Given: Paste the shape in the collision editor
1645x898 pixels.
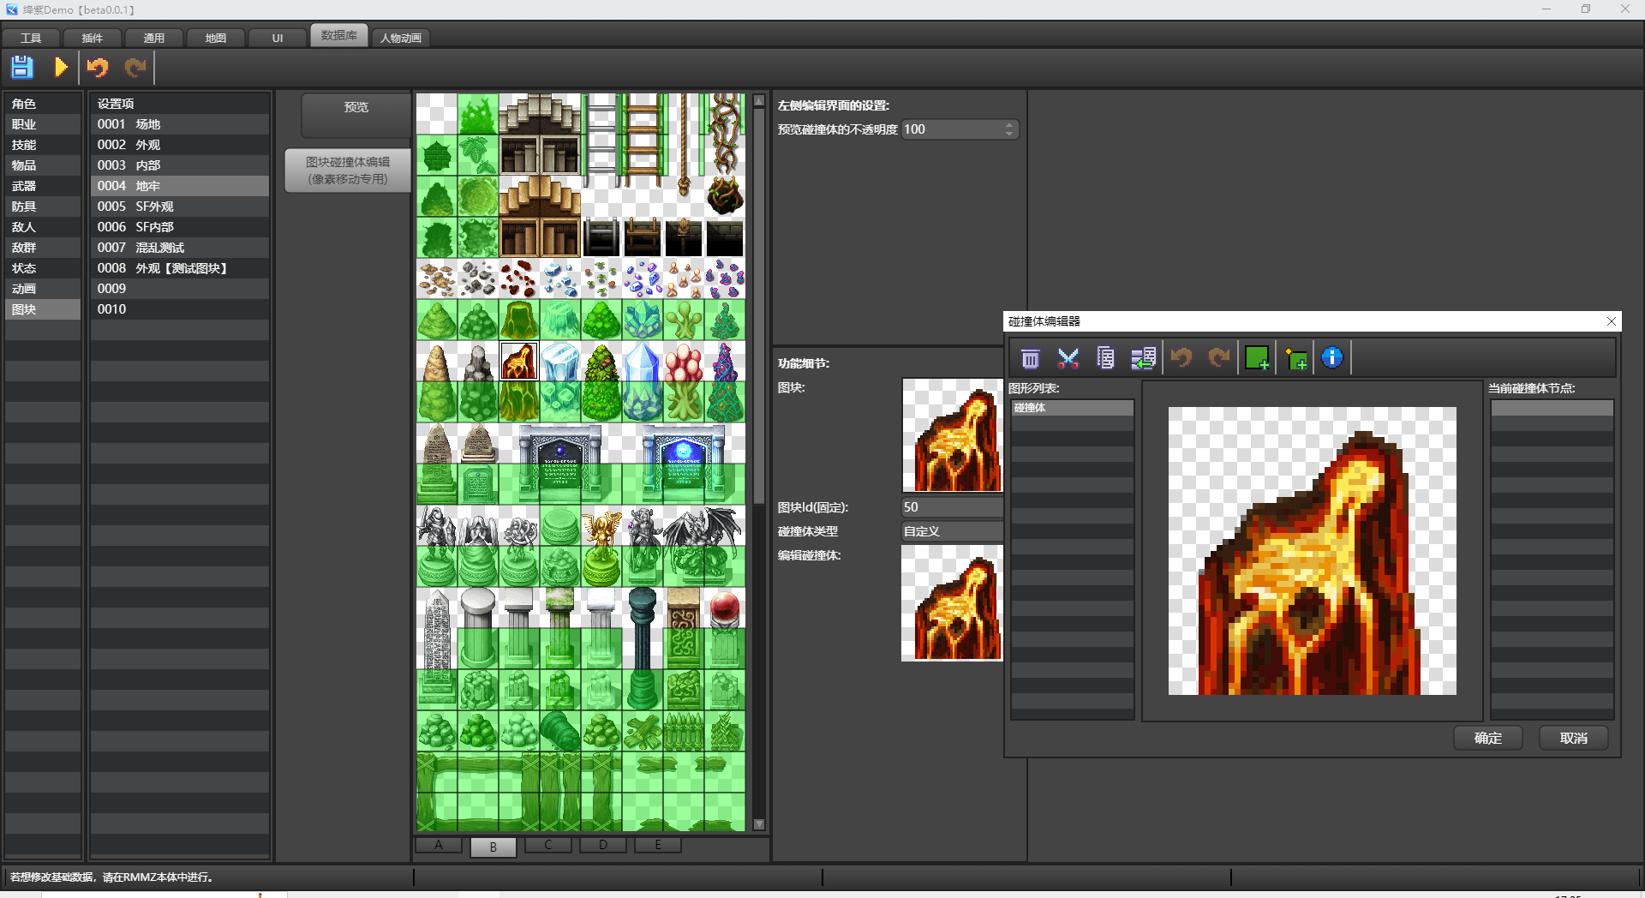Looking at the screenshot, I should coord(1143,358).
